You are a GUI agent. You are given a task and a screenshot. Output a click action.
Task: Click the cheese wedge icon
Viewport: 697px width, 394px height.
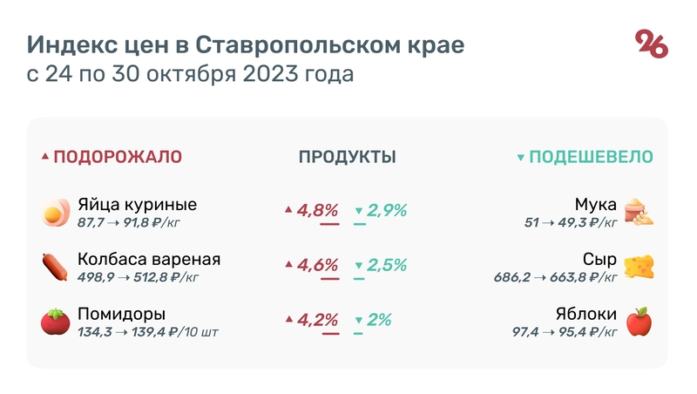point(640,267)
